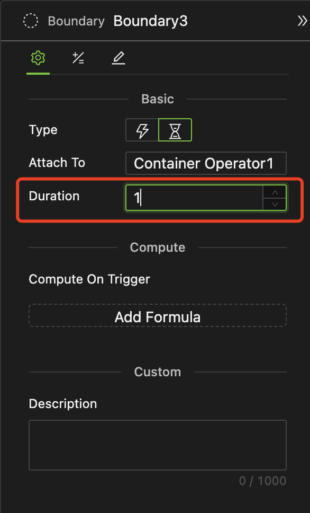Viewport: 310px width, 513px height.
Task: Click the 0 / 1000 character counter
Action: tap(262, 481)
